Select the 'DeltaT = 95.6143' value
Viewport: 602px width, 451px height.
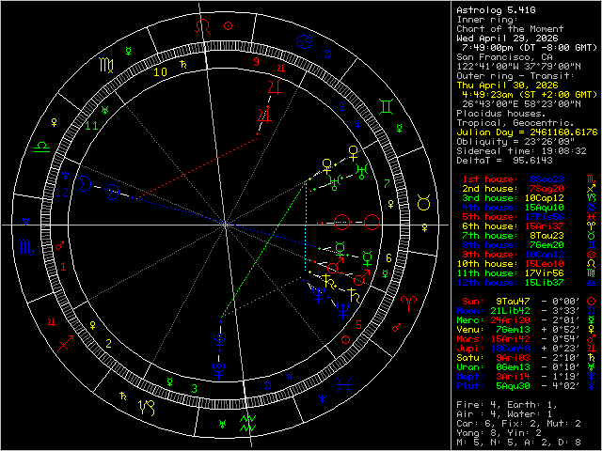coord(504,161)
